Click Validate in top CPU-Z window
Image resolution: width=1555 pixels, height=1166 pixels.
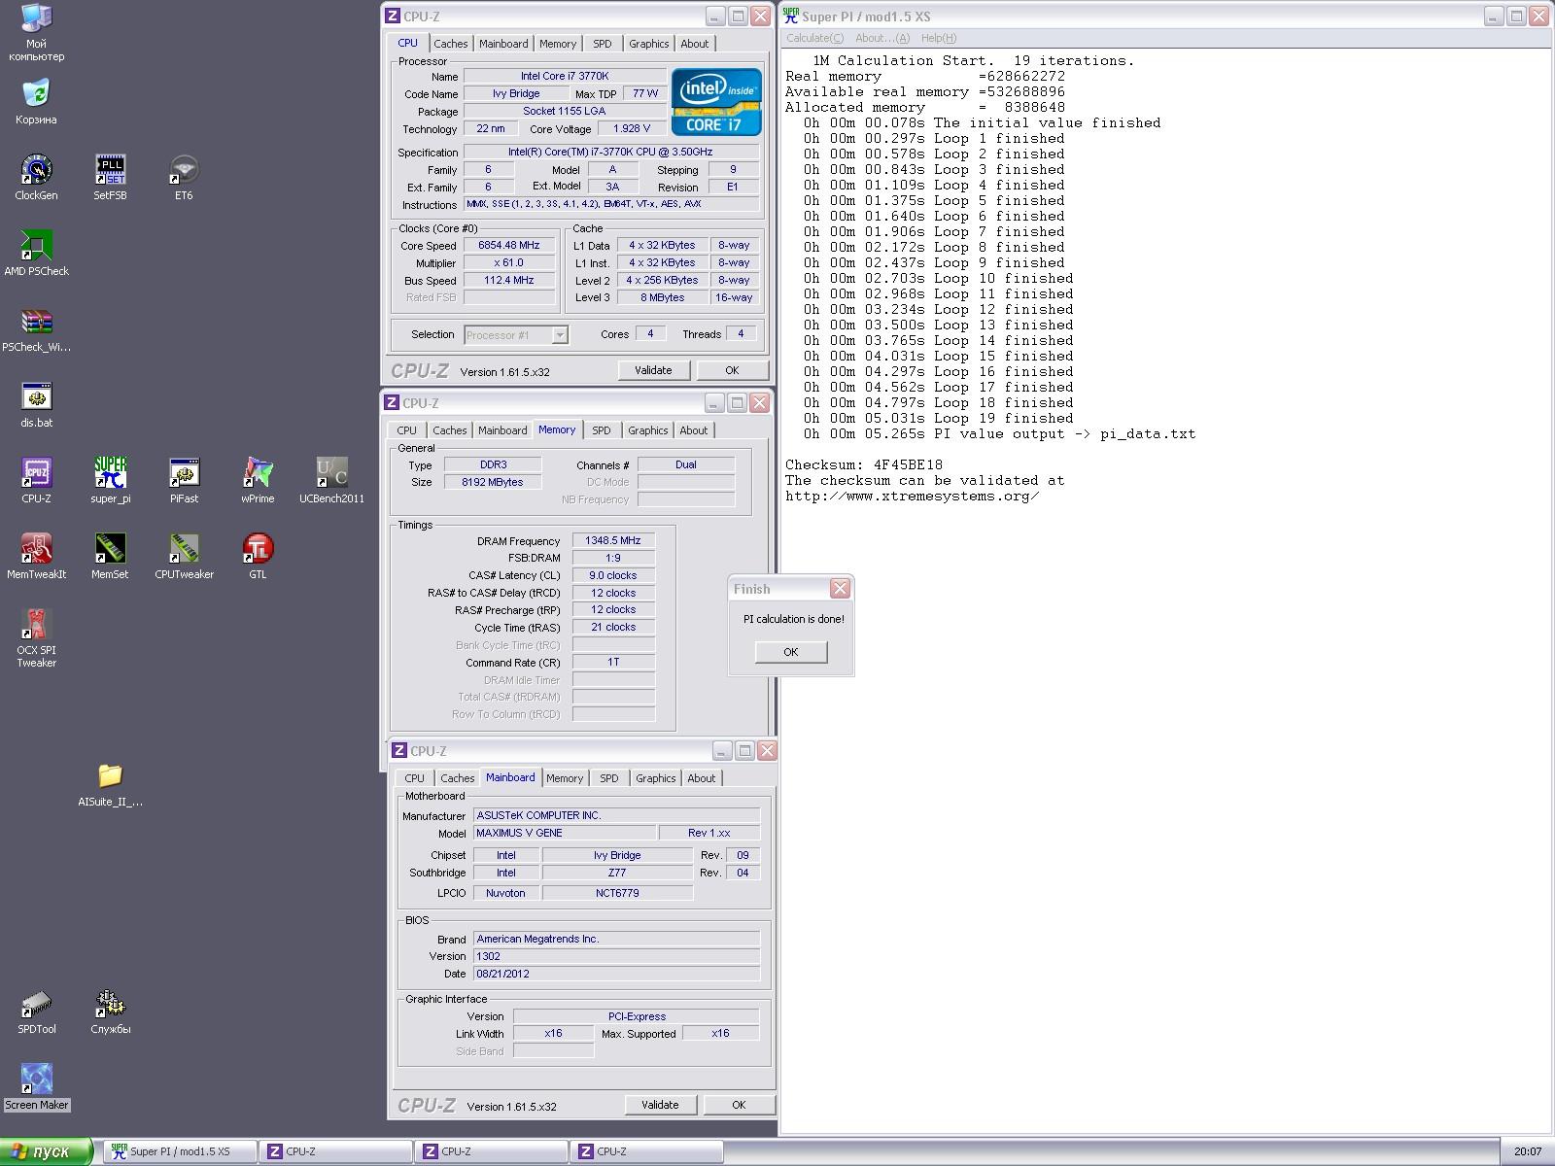(x=653, y=370)
